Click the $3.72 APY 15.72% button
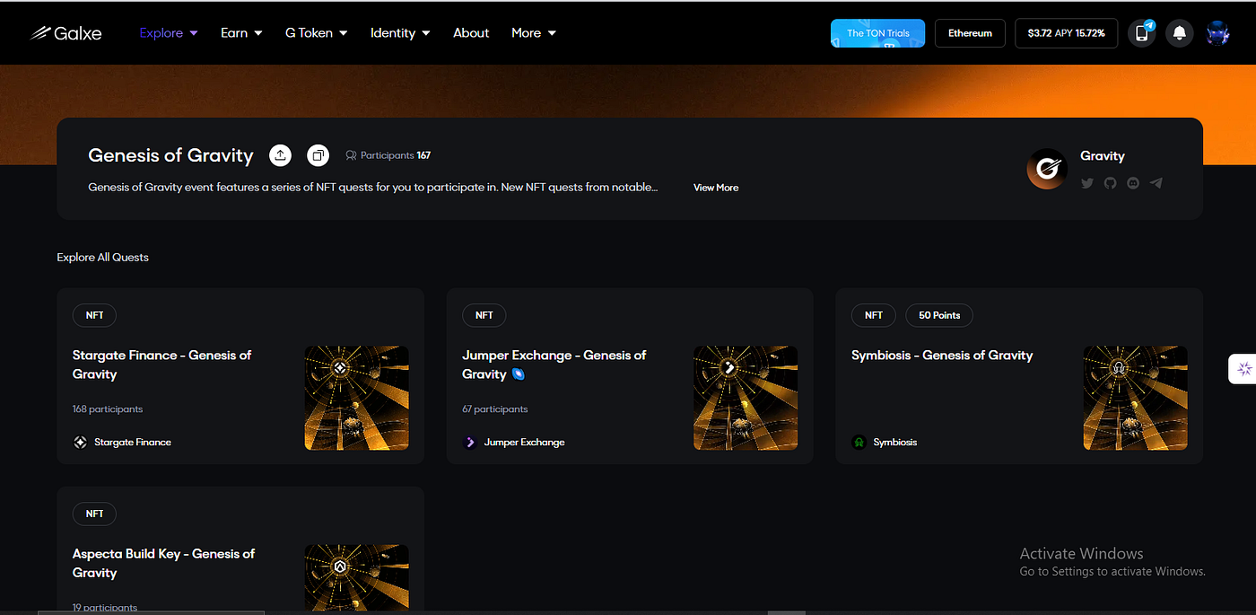Screen dimensions: 1256x615 (x=1066, y=33)
